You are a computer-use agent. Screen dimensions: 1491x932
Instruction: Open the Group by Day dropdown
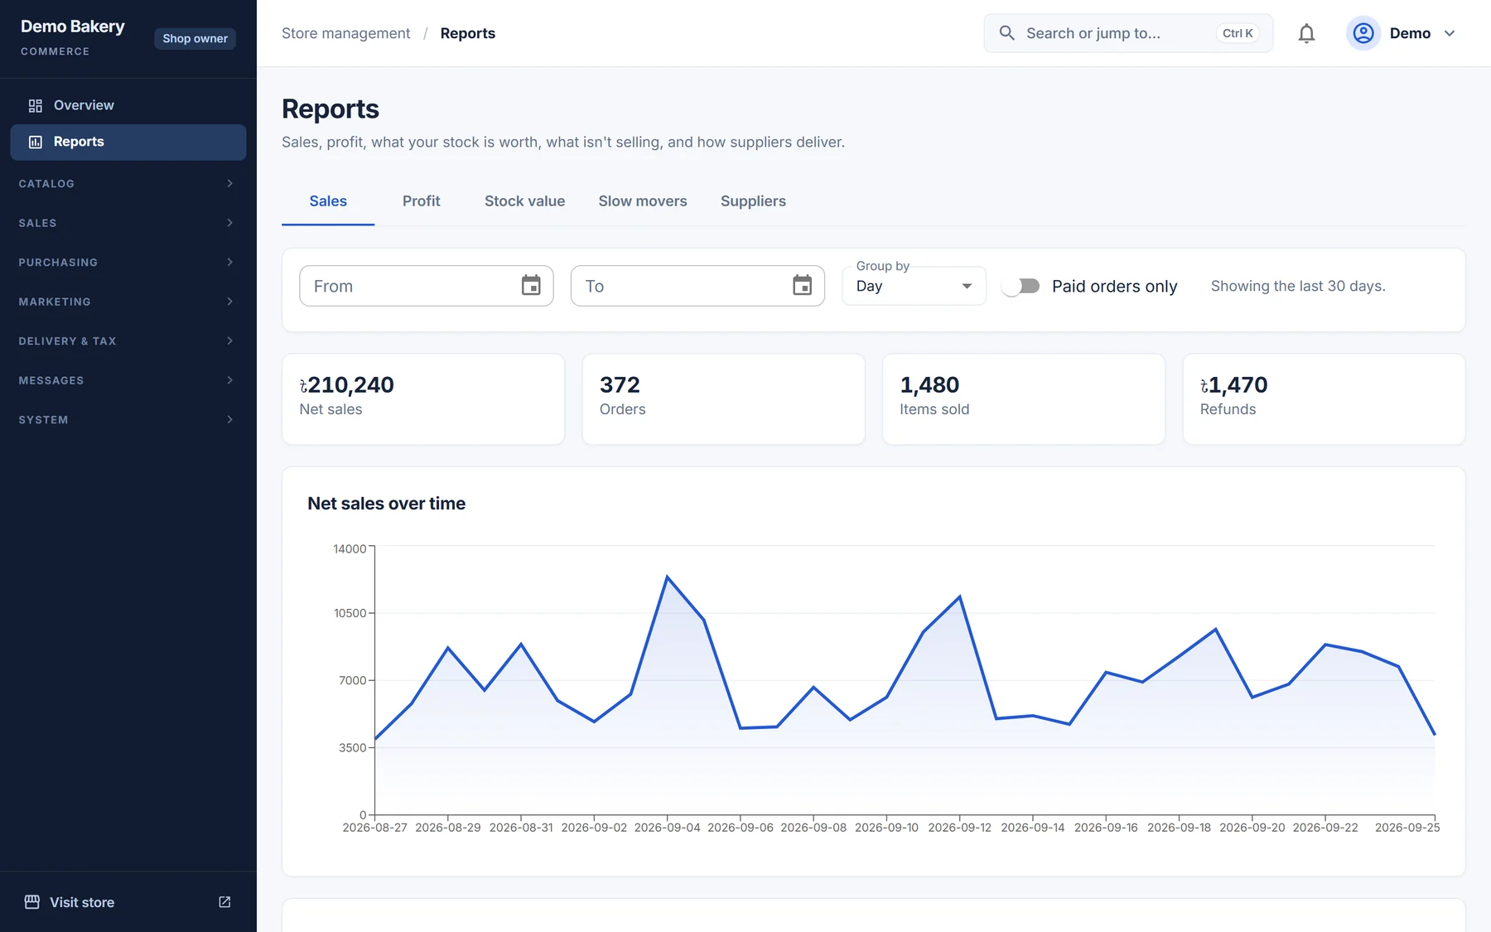[x=914, y=286]
